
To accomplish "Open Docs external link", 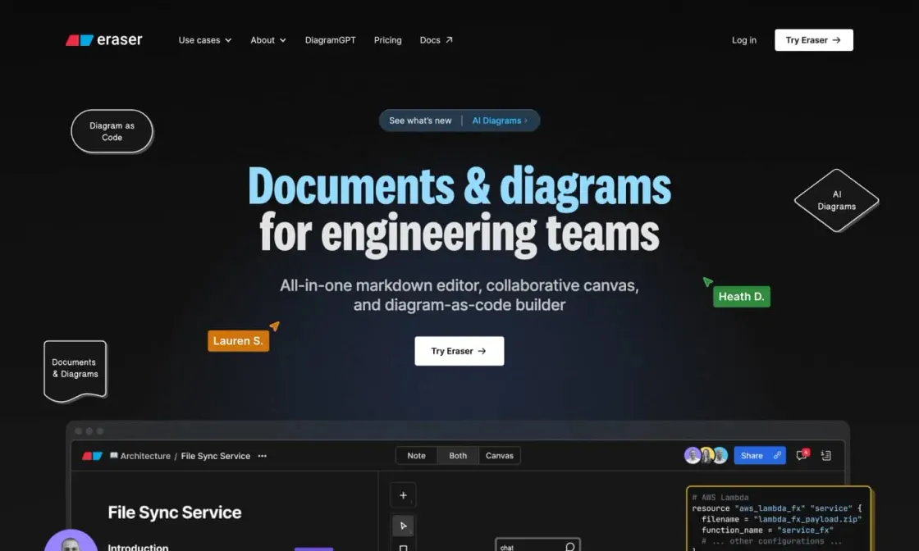I will tap(436, 40).
